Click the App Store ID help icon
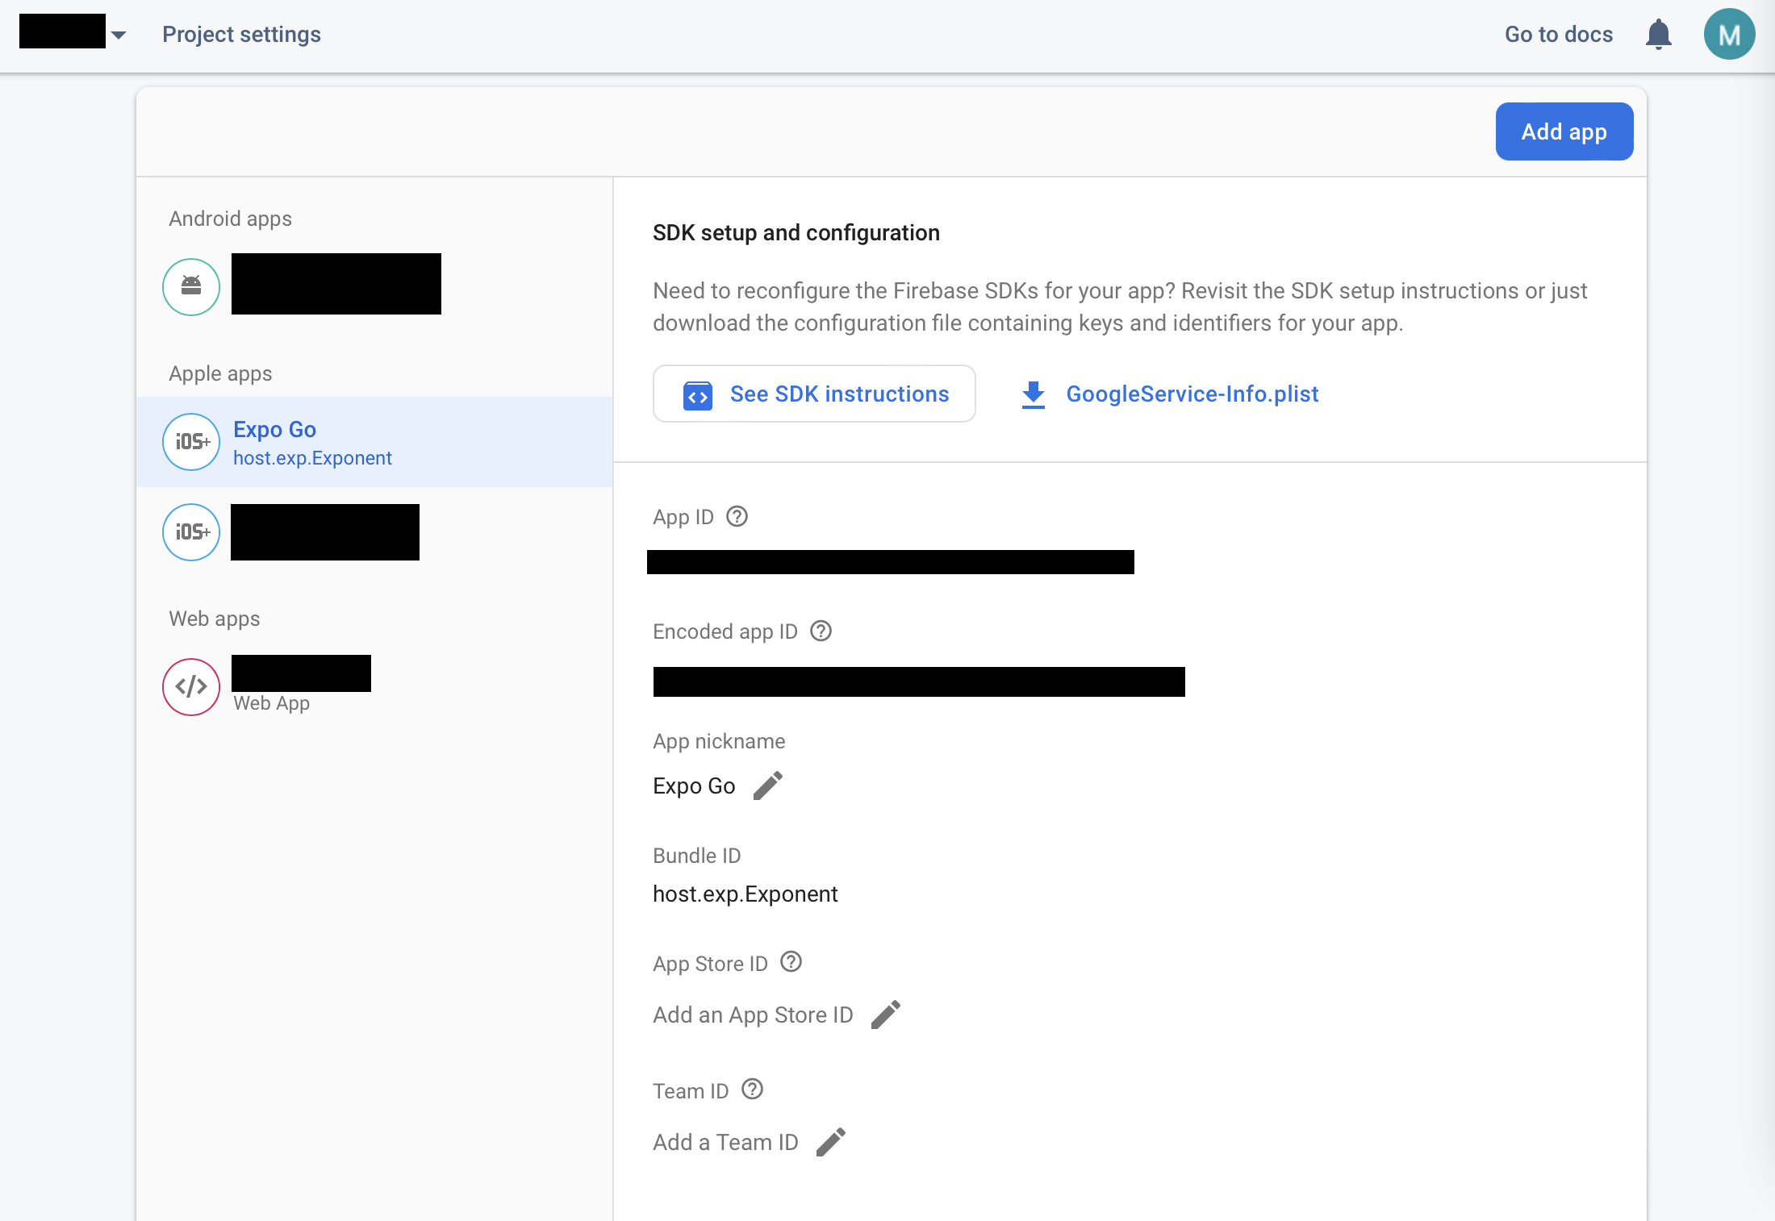The width and height of the screenshot is (1775, 1221). click(790, 961)
